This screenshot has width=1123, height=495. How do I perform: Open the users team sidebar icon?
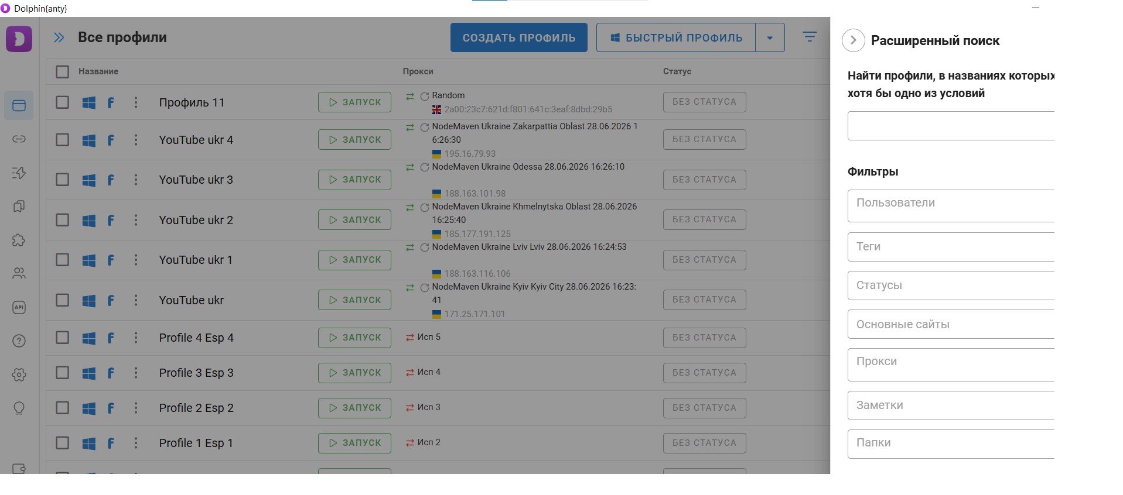[19, 273]
